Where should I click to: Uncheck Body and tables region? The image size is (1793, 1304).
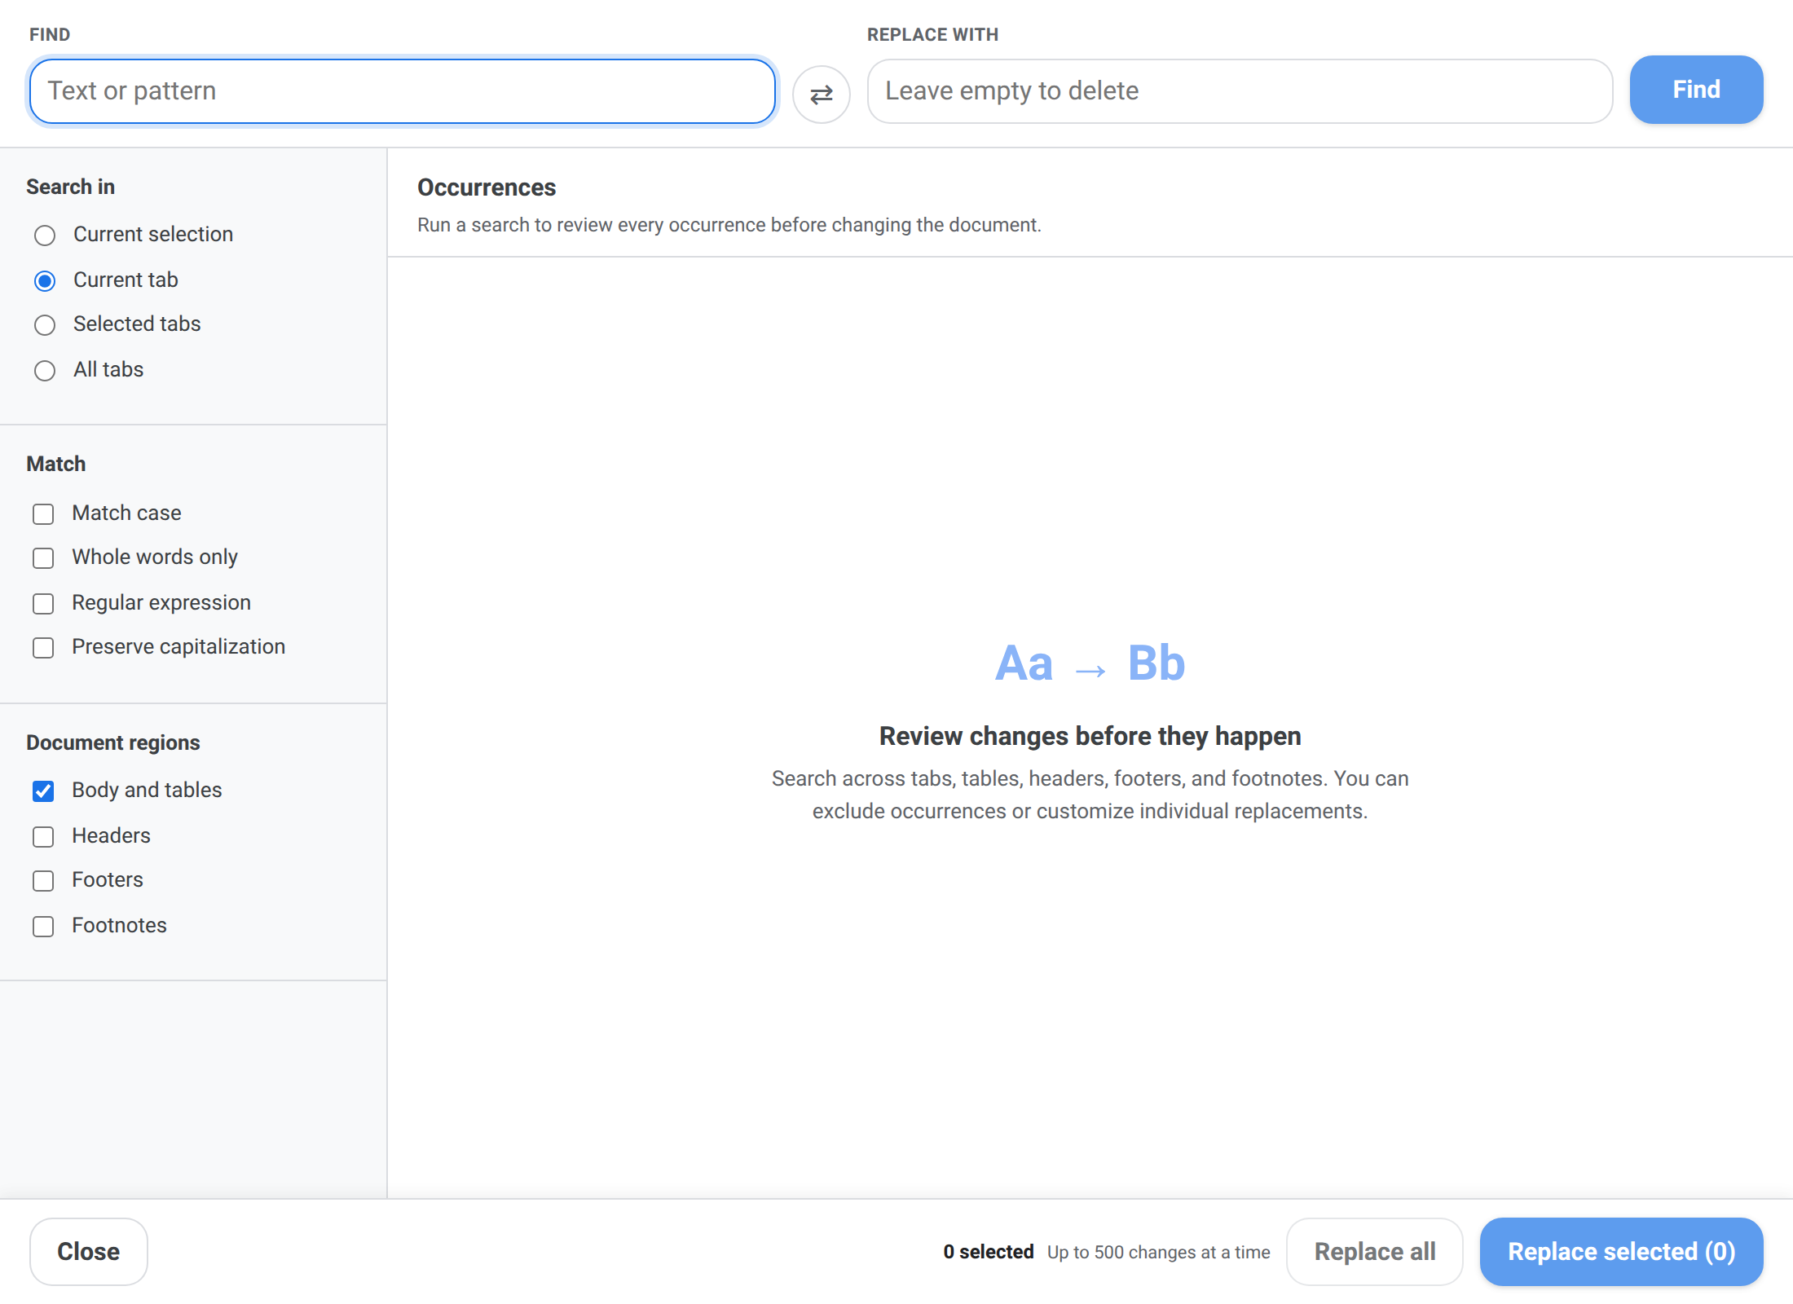pyautogui.click(x=43, y=791)
